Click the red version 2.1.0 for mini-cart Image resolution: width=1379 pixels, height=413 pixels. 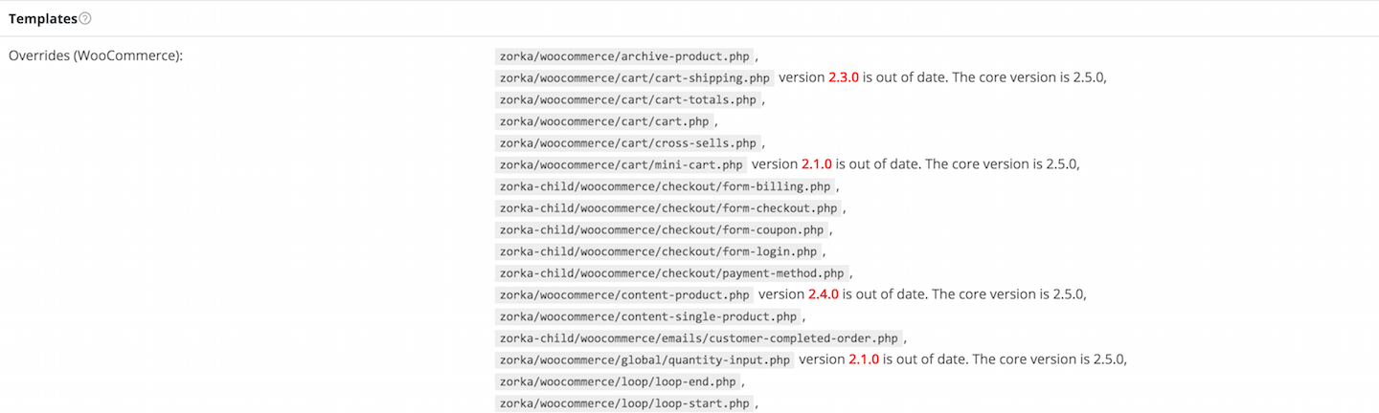point(817,164)
